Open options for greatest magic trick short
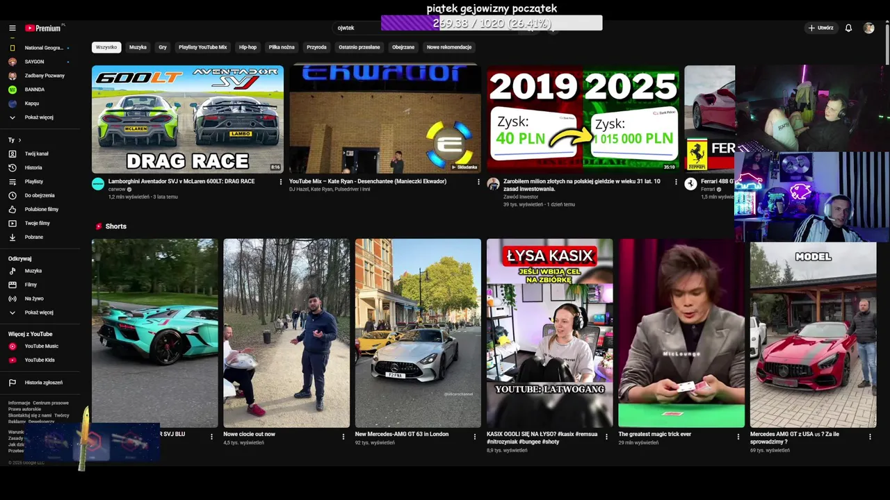890x500 pixels. click(x=738, y=437)
